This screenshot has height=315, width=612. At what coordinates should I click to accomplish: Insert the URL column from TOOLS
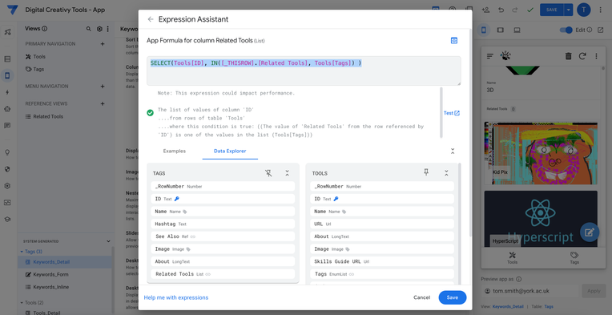point(382,224)
